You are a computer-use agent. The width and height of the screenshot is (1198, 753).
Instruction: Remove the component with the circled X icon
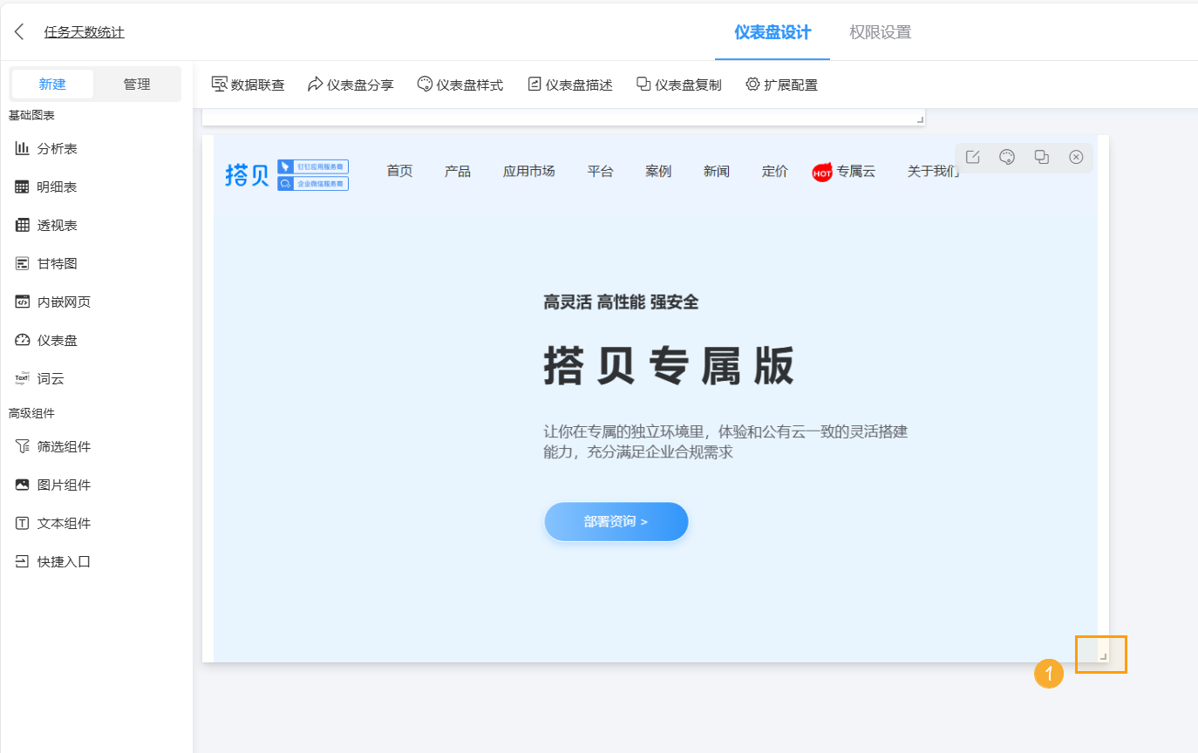click(1076, 157)
